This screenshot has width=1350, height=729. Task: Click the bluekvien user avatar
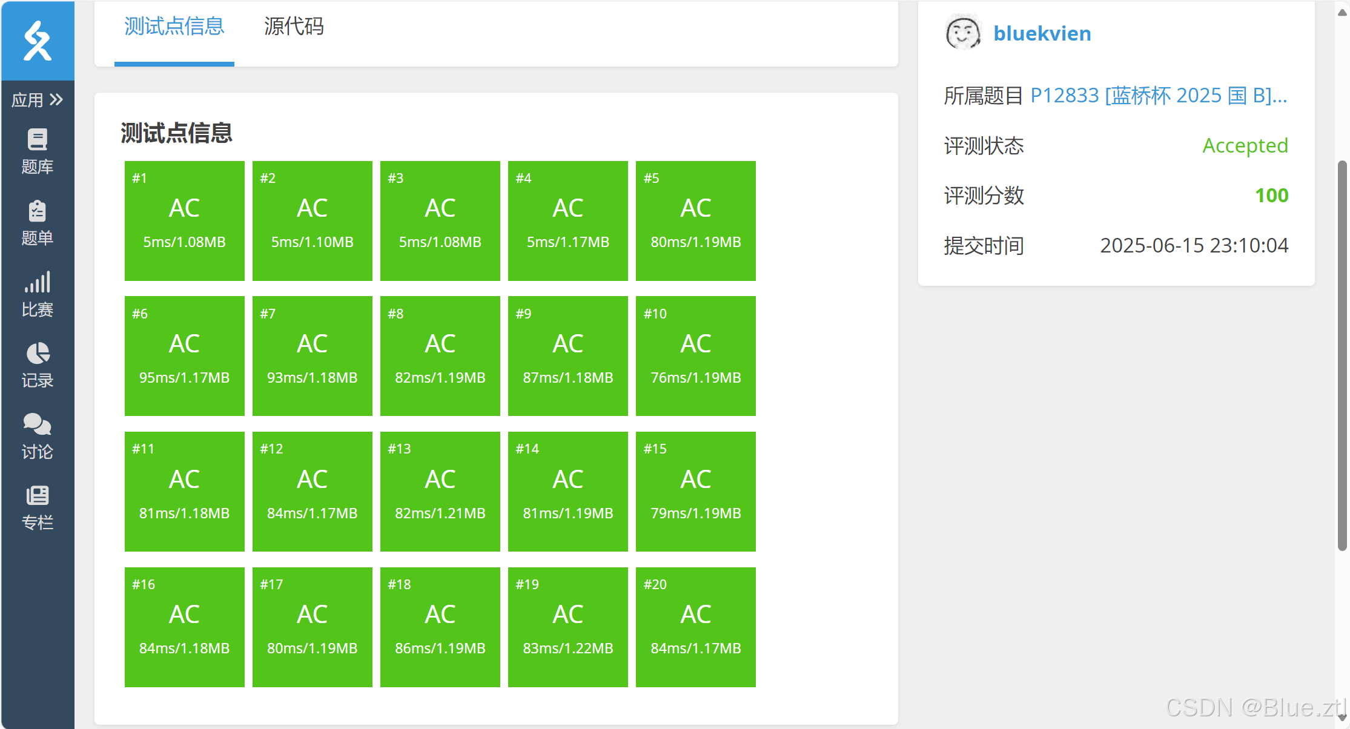(963, 33)
